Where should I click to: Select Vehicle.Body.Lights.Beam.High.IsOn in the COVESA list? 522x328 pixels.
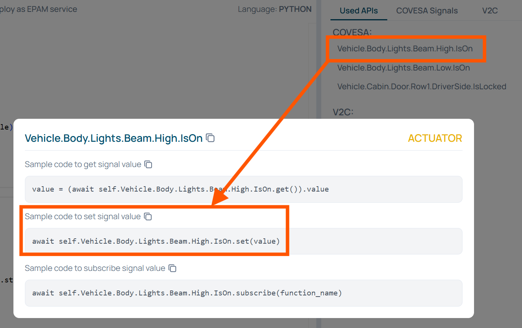pyautogui.click(x=405, y=49)
